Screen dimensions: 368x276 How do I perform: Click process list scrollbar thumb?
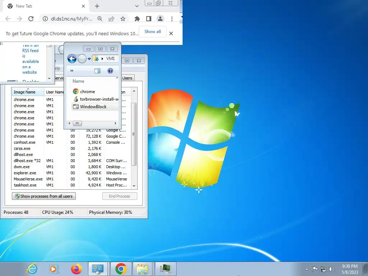134,134
